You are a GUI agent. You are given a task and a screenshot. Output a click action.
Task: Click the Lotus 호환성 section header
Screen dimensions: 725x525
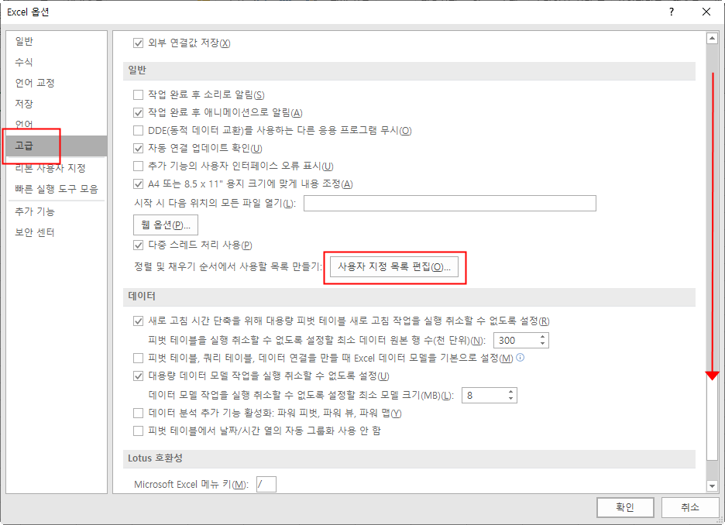pos(409,458)
